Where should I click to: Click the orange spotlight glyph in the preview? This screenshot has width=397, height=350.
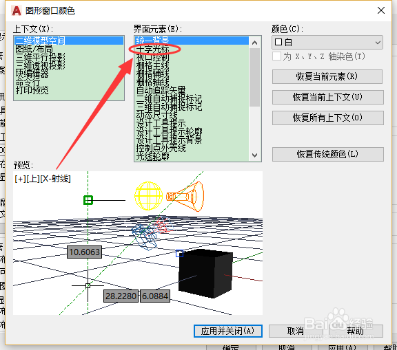point(185,197)
